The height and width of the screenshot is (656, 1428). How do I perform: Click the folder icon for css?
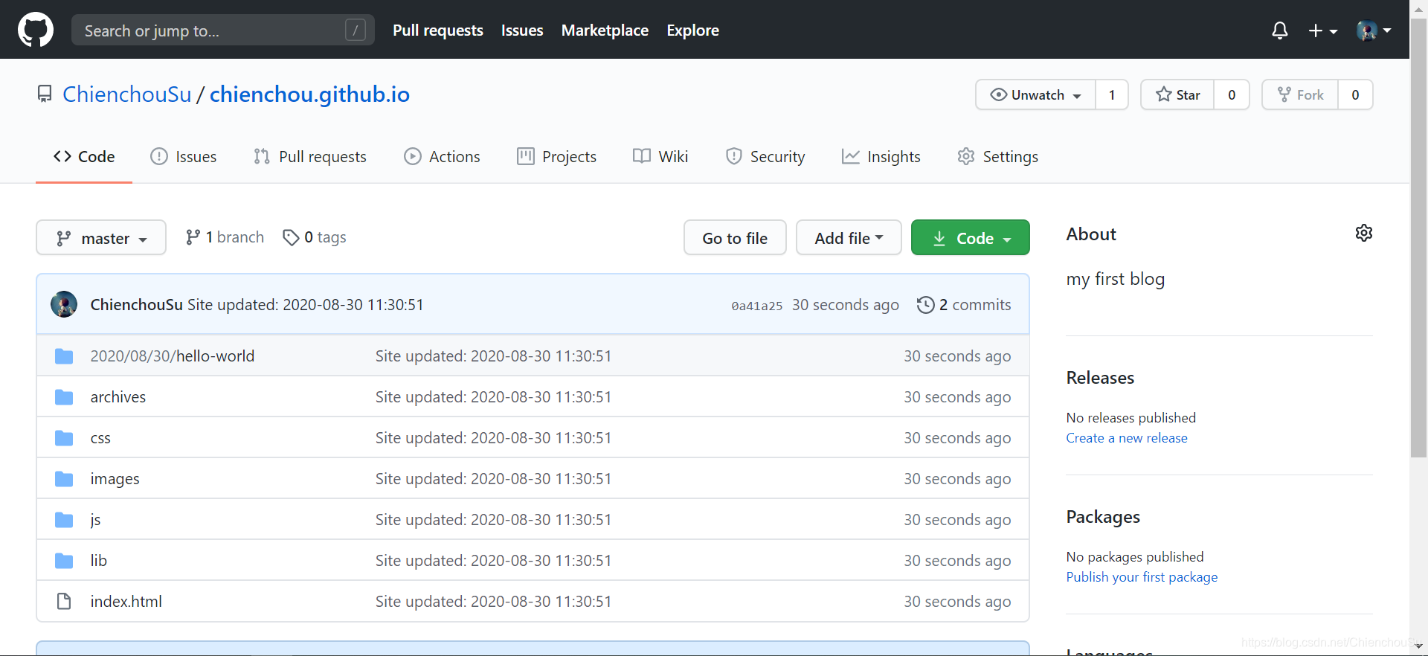pos(64,438)
